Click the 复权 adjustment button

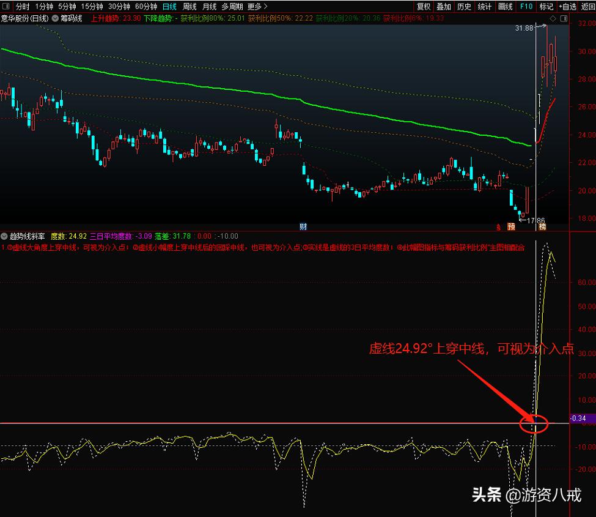pyautogui.click(x=424, y=6)
